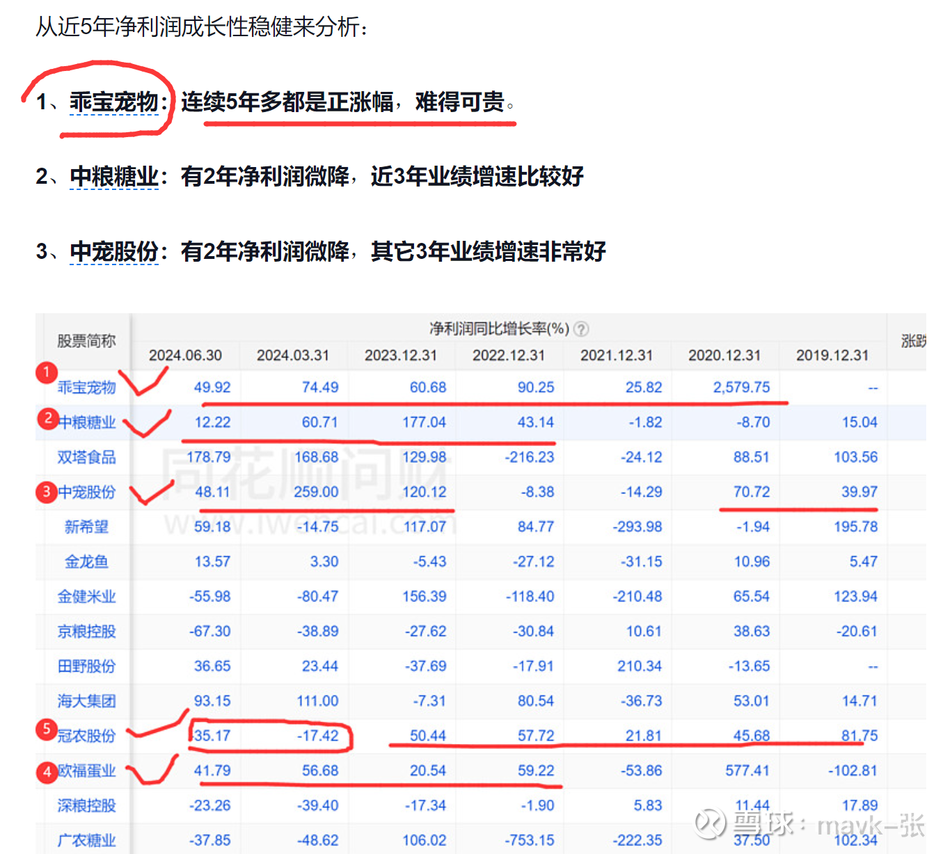Screen dimensions: 952x854
Task: Click the text 其它3年业绩增速非常好
Action: [x=489, y=251]
